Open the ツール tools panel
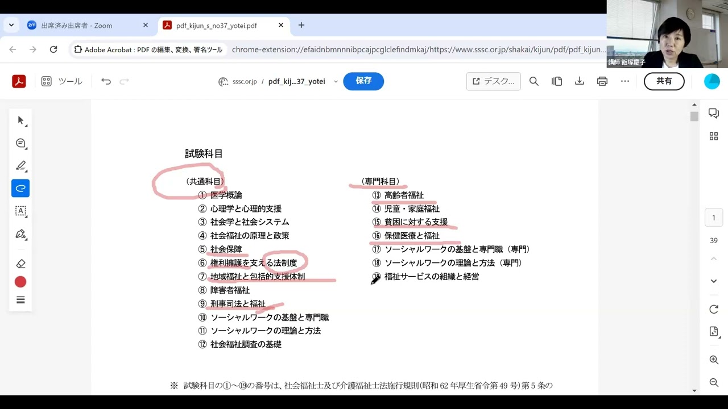This screenshot has width=728, height=409. 61,81
